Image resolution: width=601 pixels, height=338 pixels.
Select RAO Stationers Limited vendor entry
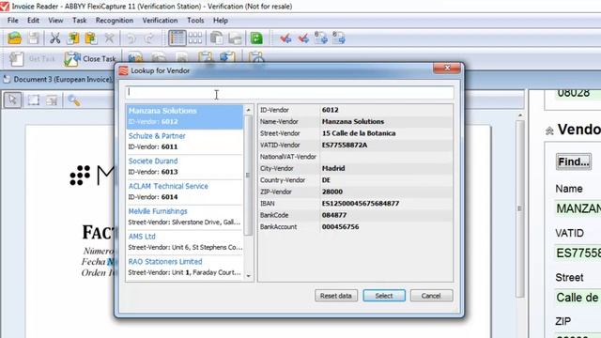tap(184, 267)
